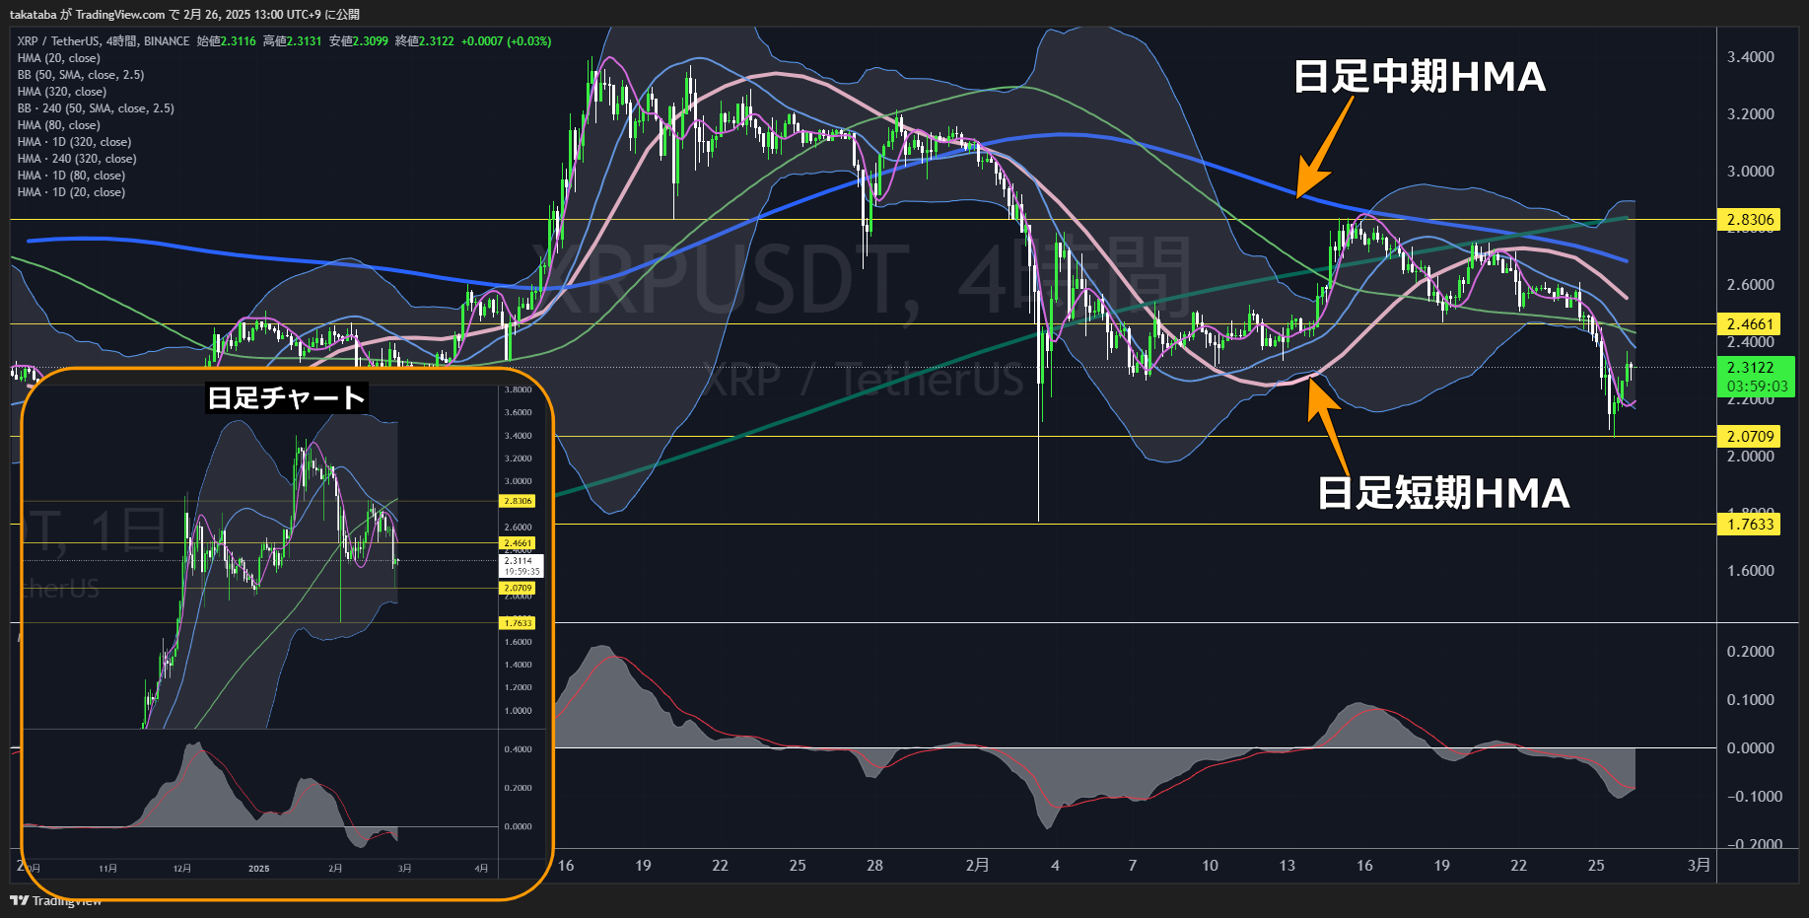
Task: Click the 安値2.3099 low value
Action: coord(358,41)
